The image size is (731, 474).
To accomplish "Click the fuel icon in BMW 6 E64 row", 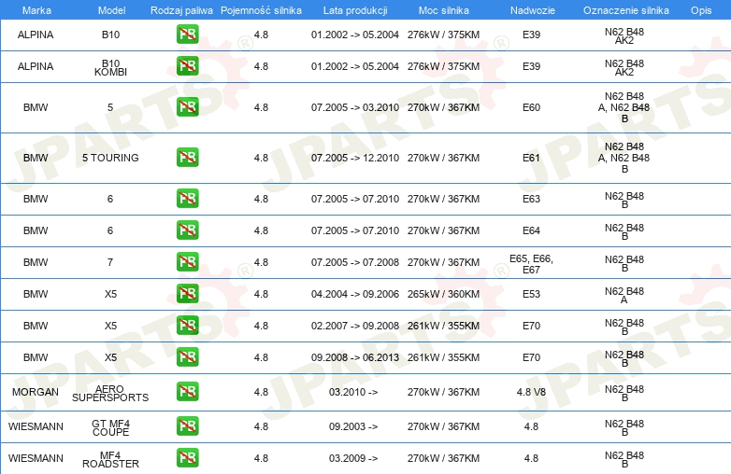I will point(187,230).
